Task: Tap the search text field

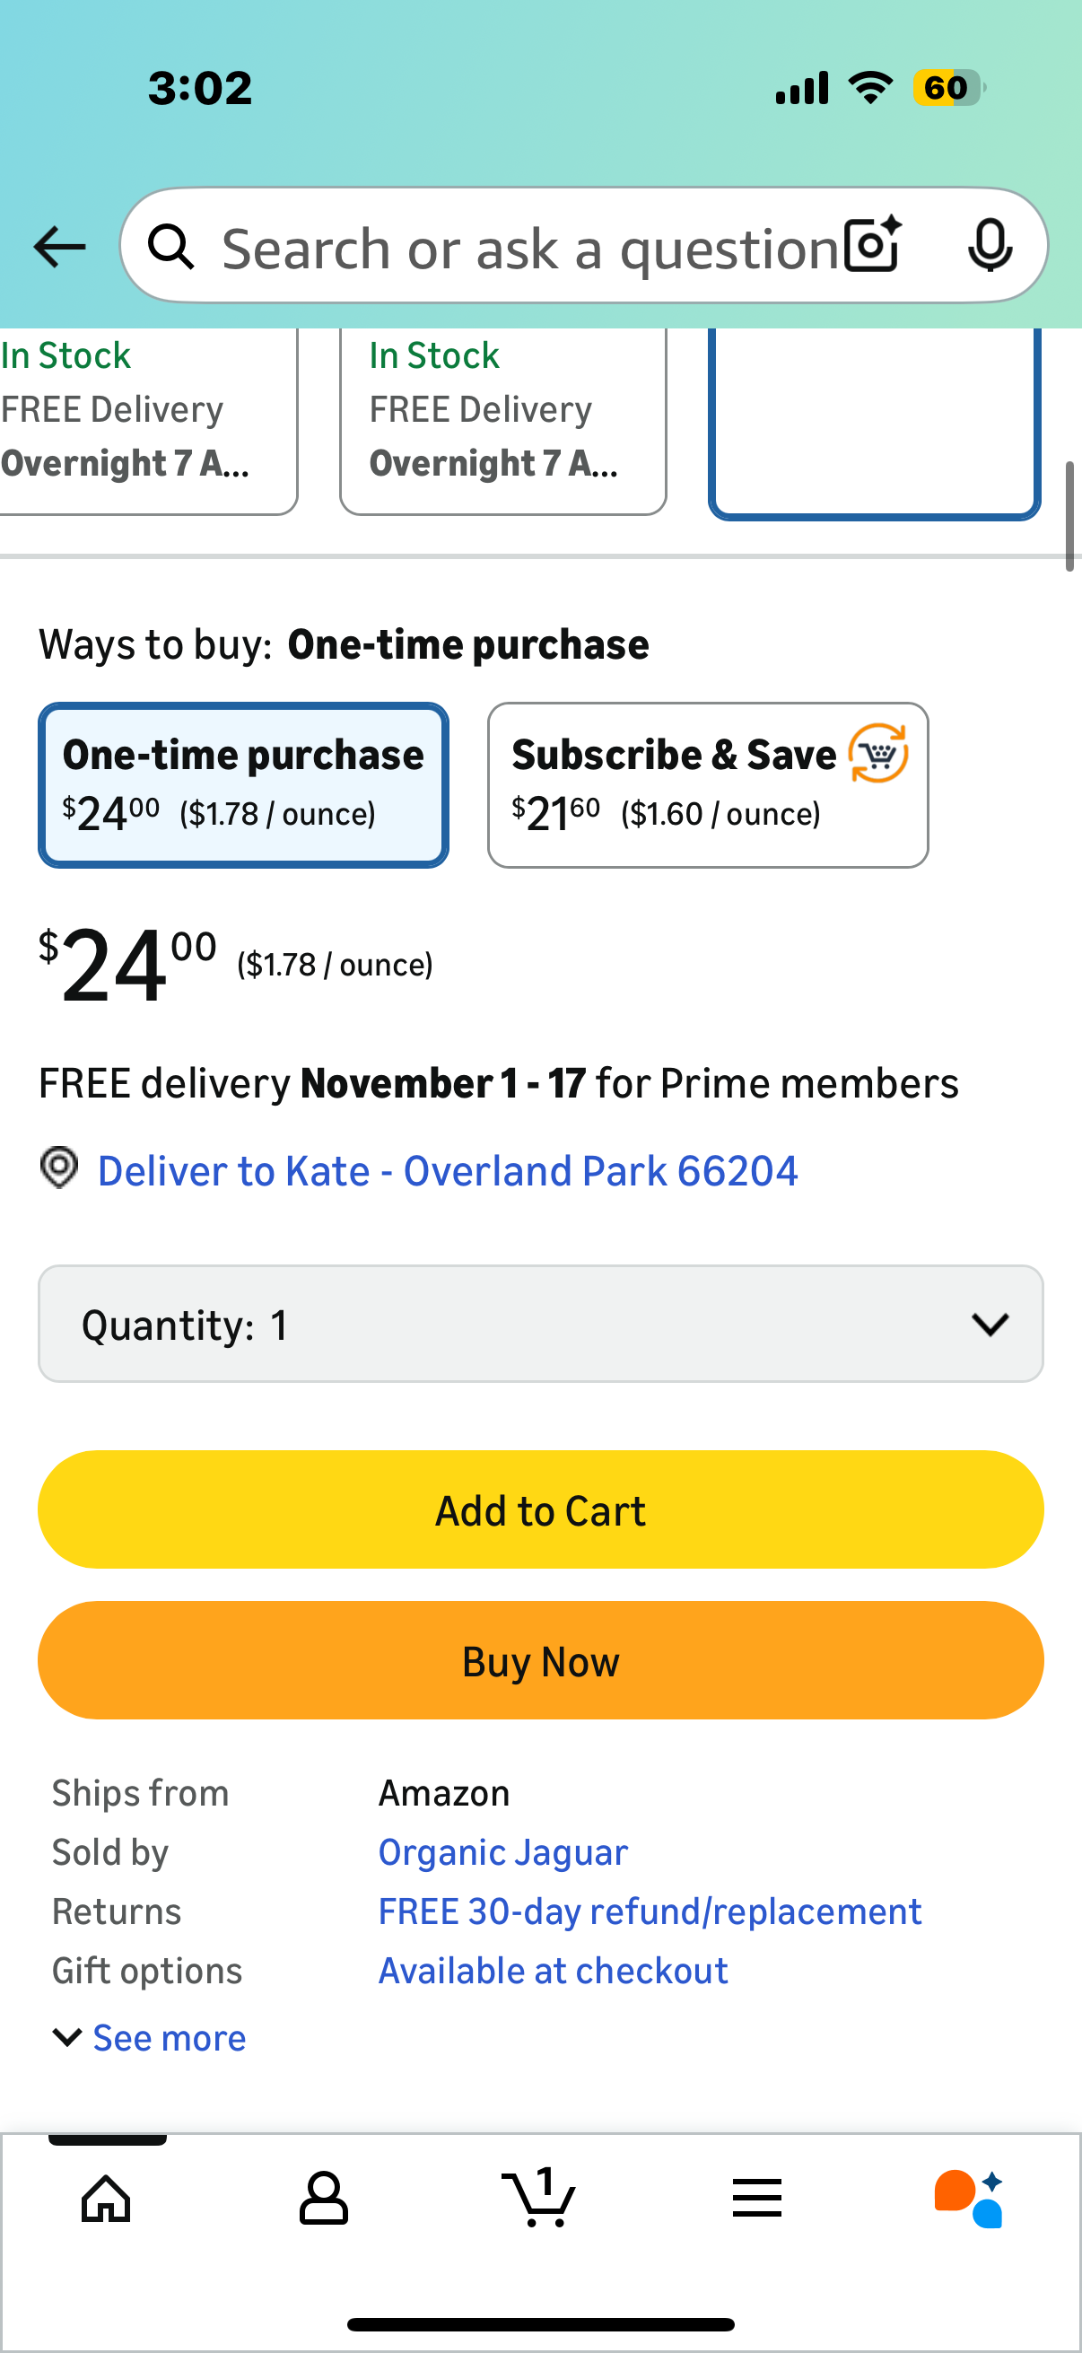Action: click(x=529, y=249)
